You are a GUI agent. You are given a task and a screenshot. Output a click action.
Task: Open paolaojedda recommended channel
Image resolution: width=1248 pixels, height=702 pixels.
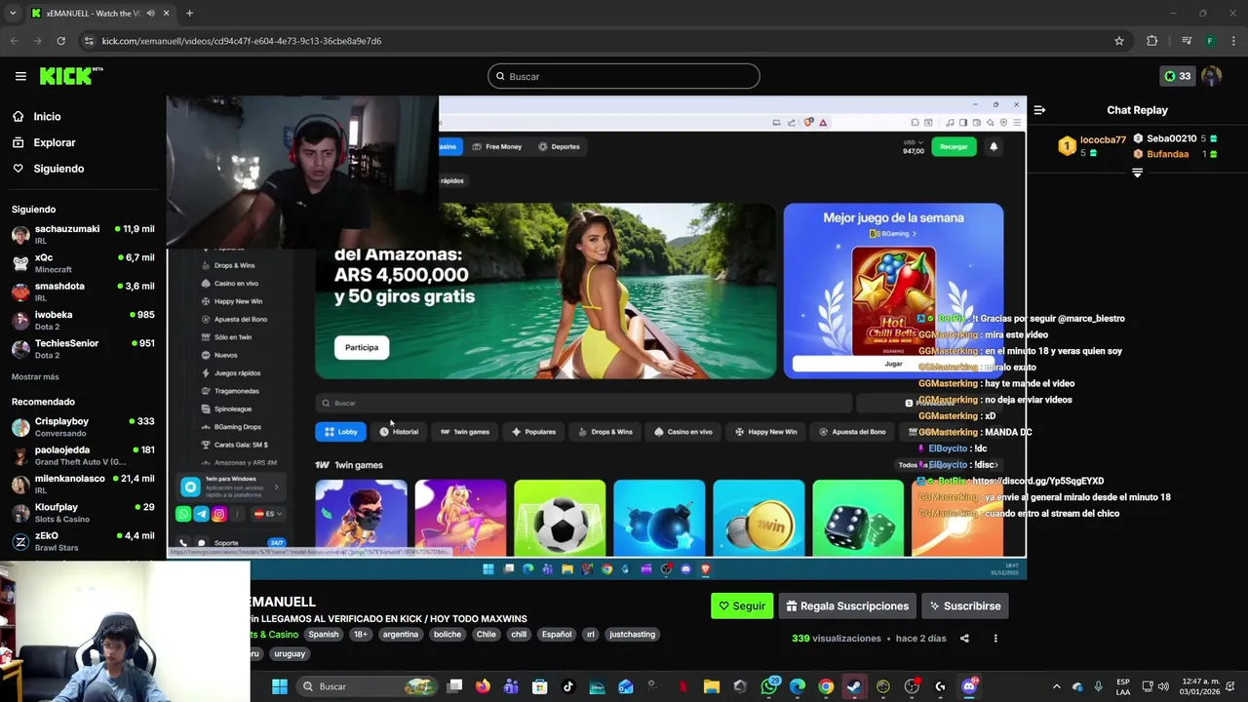coord(83,455)
